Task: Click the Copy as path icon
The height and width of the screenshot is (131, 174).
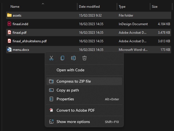Action: [51, 90]
